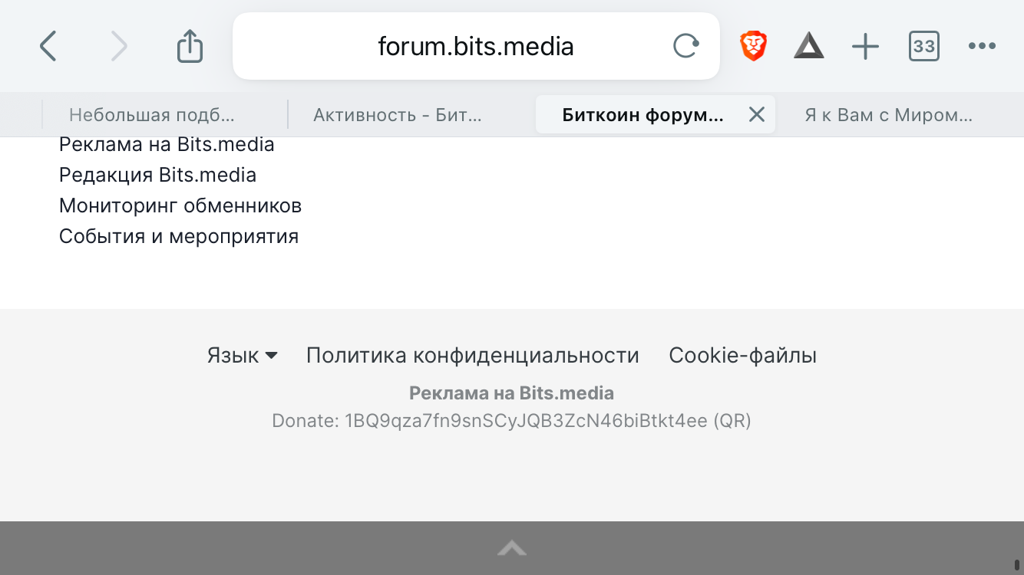Screen dimensions: 1024x575
Task: Switch to the Активность - Бит... tab
Action: tap(398, 115)
